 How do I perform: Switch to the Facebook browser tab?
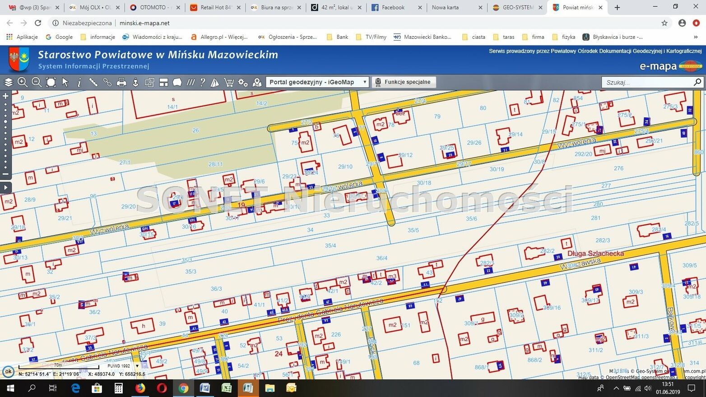(393, 7)
